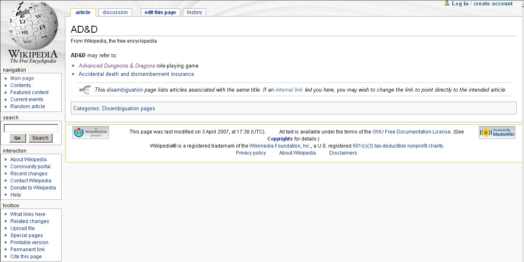
Task: Switch to the discussion tab
Action: click(115, 12)
